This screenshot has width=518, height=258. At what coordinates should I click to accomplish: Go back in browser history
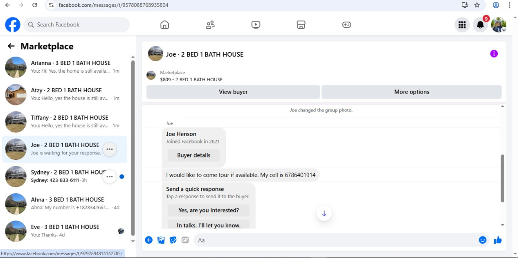click(x=7, y=5)
